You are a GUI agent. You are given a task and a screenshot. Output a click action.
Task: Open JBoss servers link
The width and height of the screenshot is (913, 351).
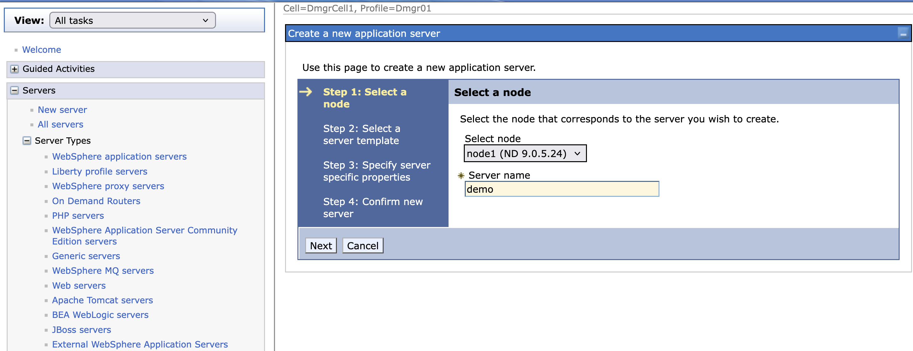click(81, 330)
